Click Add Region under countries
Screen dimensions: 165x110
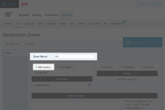coord(65,67)
